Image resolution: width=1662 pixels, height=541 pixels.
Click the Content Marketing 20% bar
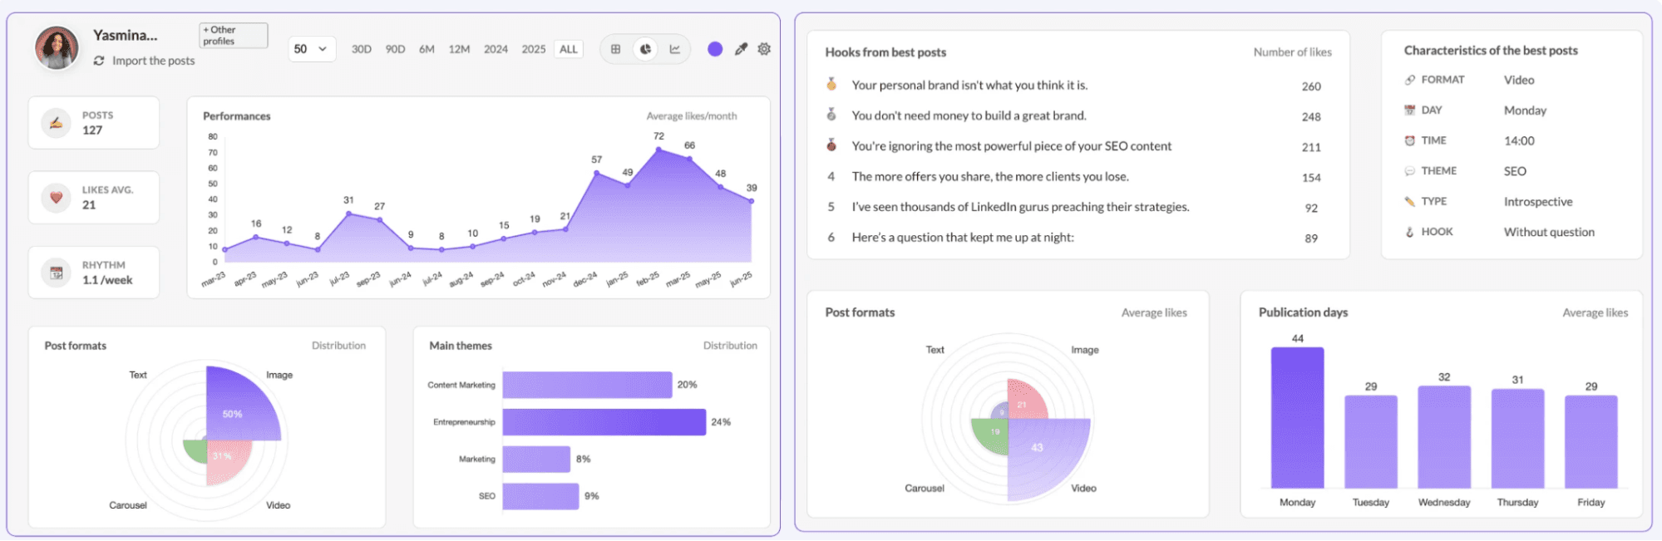(x=587, y=385)
